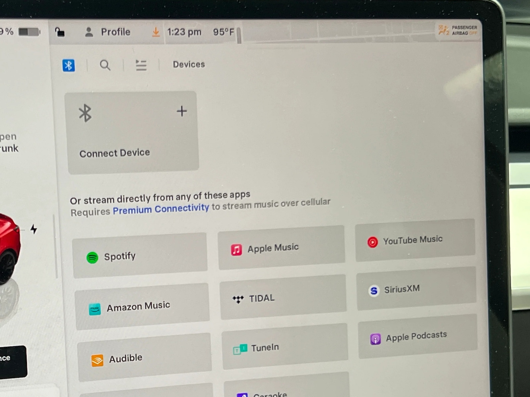Tap the Open Trunk label
The image size is (530, 397).
[9, 142]
